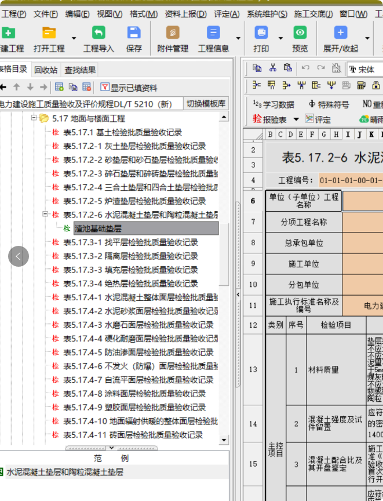The width and height of the screenshot is (383, 501).
Task: Click the learning data (学习数据) button
Action: point(273,104)
